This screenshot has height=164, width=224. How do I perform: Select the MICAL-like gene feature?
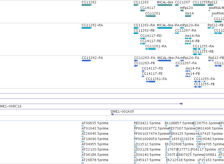pyautogui.click(x=165, y=5)
